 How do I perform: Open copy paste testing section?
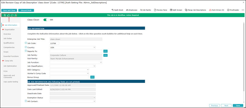click(x=11, y=82)
